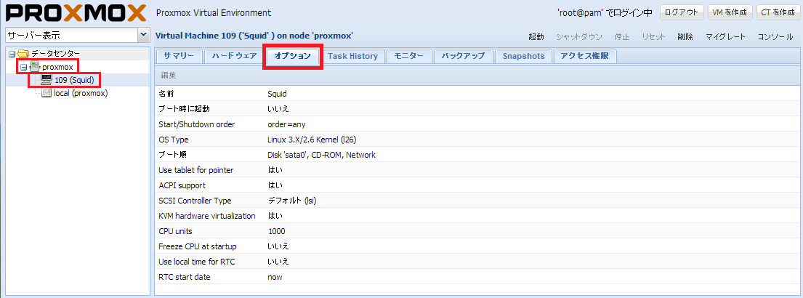The width and height of the screenshot is (803, 298).
Task: Click the datacenter folder icon
Action: pos(23,54)
